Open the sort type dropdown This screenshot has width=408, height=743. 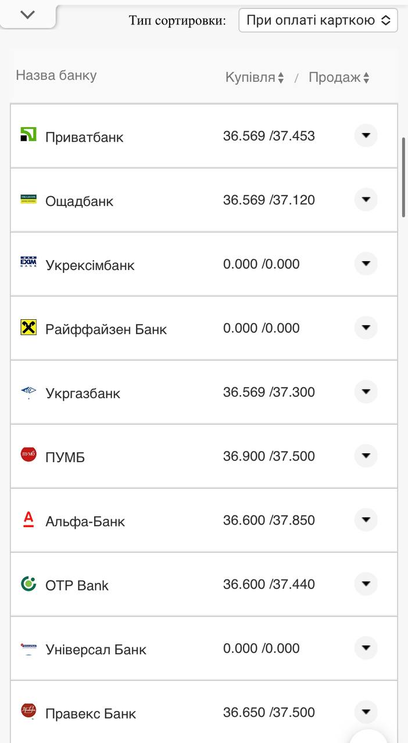[318, 20]
